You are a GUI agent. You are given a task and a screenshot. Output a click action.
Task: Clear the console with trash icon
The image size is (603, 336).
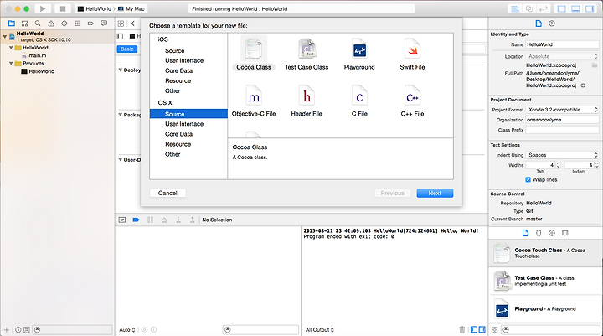461,330
